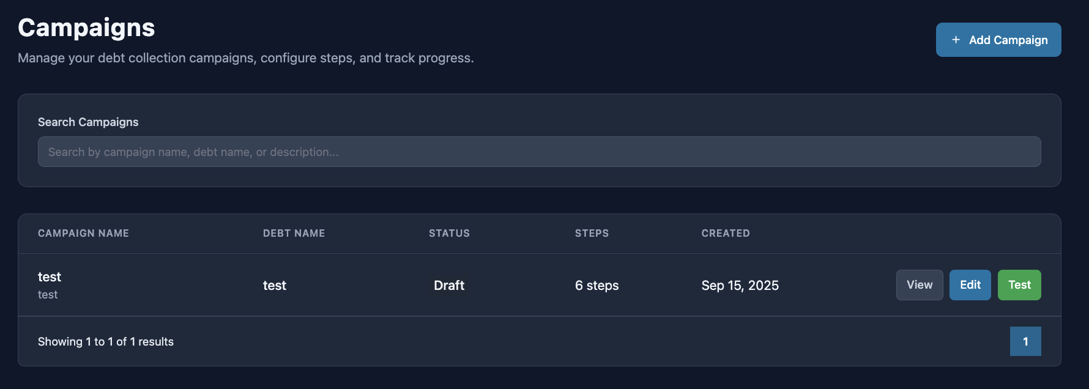
Task: Click the debt name cell "test"
Action: click(275, 286)
